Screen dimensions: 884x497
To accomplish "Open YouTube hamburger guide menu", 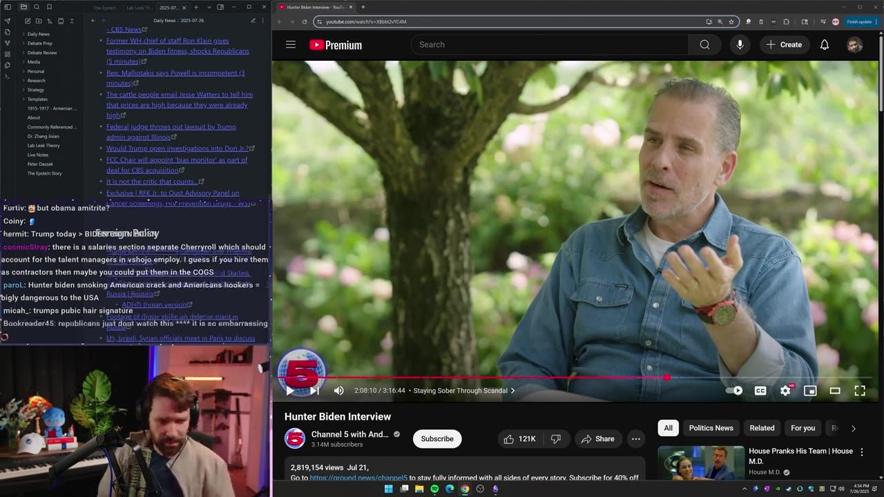I will pos(291,45).
